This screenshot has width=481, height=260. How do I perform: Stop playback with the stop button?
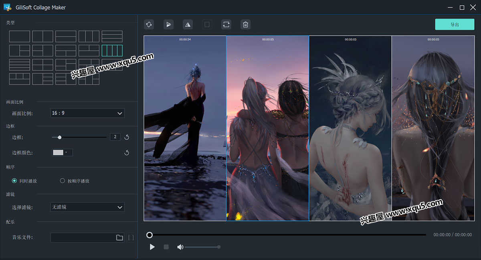(x=166, y=247)
